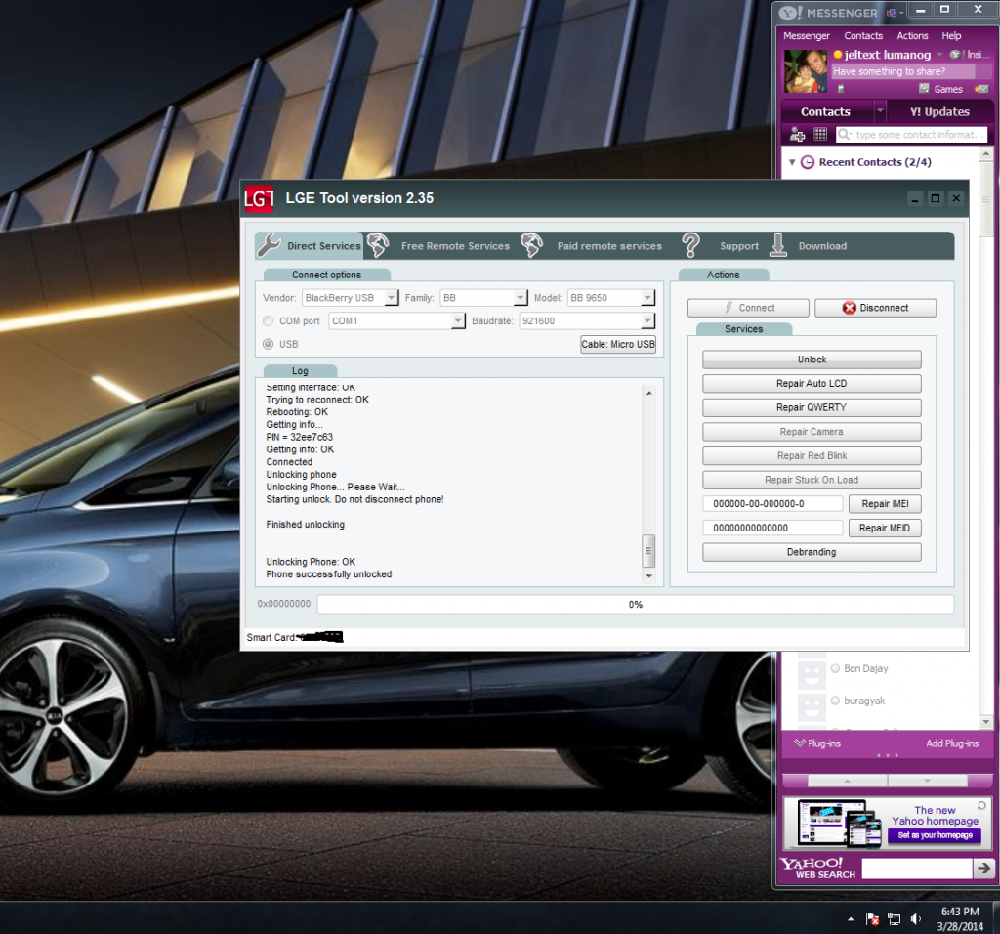Collapse the Recent Contacts group
Image resolution: width=1000 pixels, height=934 pixels.
792,162
